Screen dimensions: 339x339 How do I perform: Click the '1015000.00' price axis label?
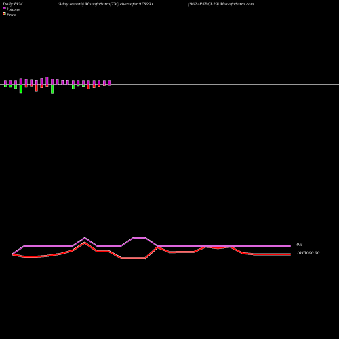click(x=308, y=253)
